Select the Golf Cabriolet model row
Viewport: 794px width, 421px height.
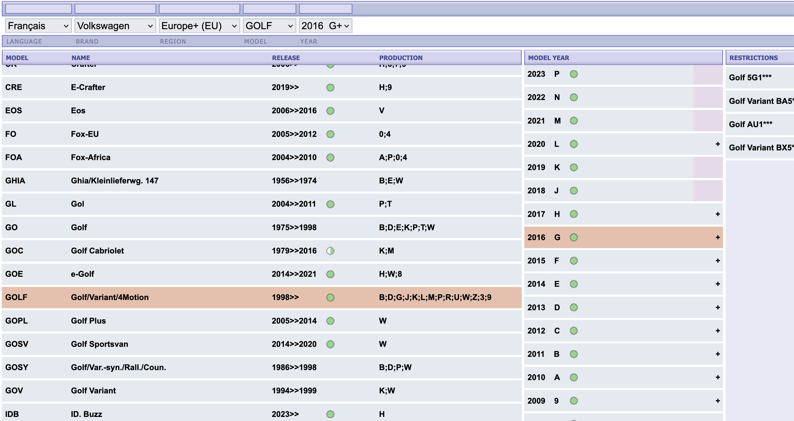(x=262, y=251)
